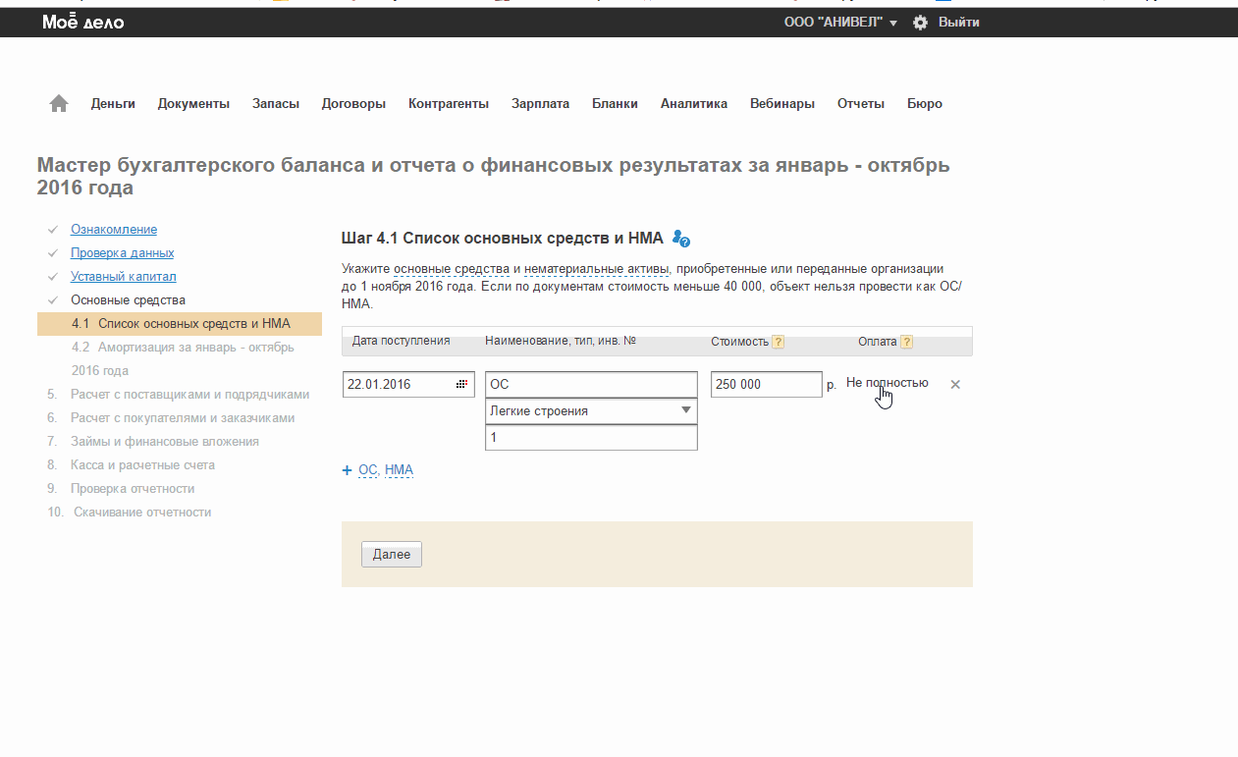The width and height of the screenshot is (1238, 757).
Task: Go to the Ознакомление step
Action: tap(114, 229)
